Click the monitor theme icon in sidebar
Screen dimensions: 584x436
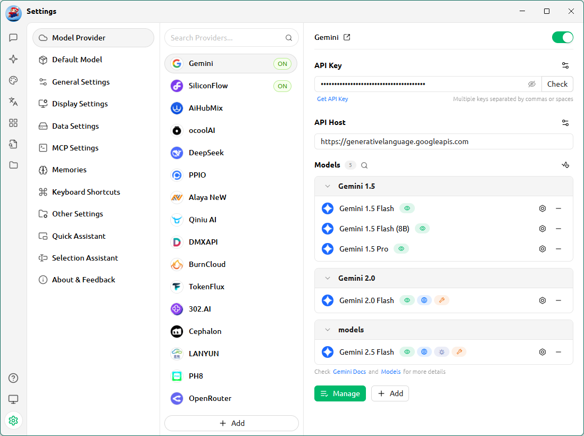(13, 399)
